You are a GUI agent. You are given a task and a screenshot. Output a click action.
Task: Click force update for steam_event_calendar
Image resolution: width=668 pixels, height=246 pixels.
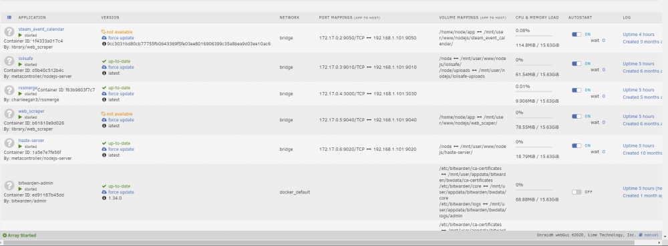(x=121, y=38)
